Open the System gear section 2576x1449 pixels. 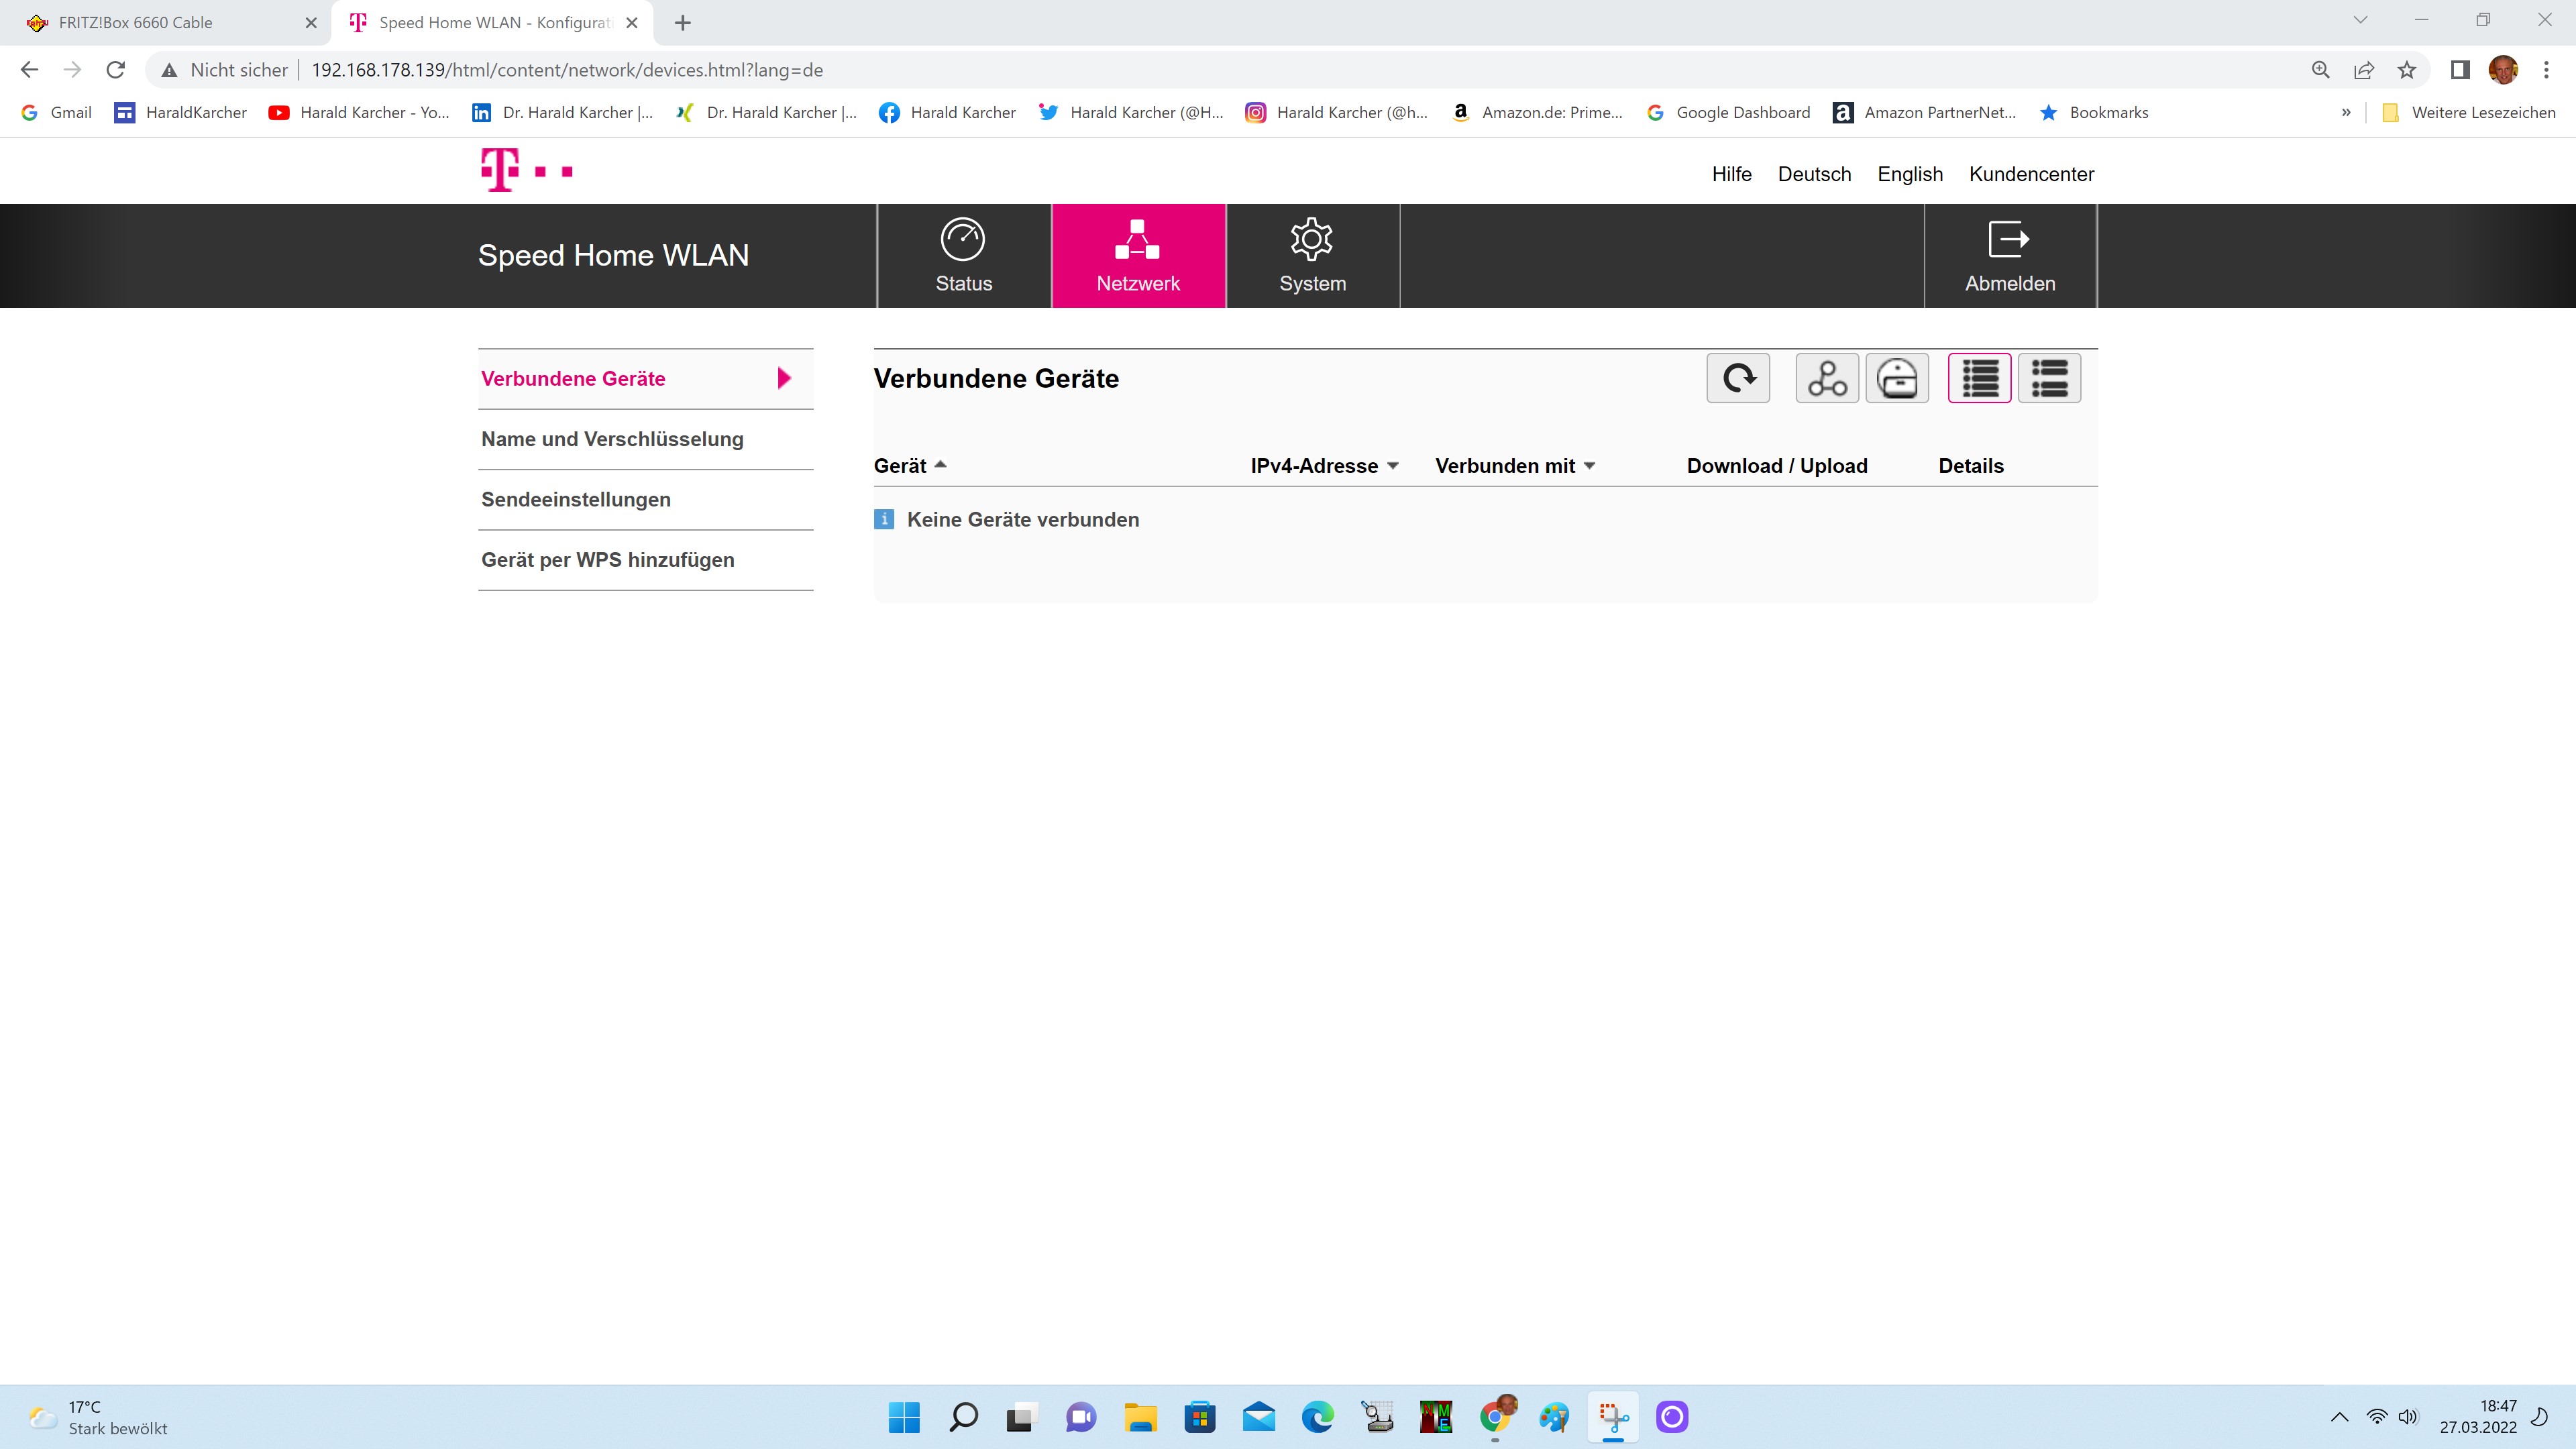click(1312, 256)
